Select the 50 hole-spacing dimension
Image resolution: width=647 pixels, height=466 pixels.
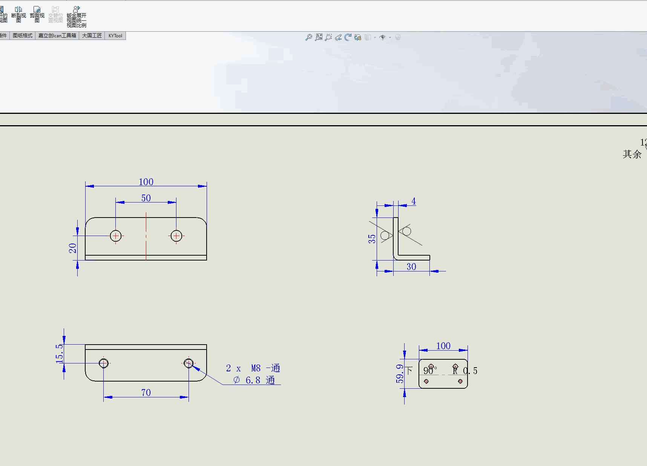coord(146,198)
